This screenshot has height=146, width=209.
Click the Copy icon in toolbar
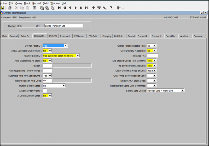coord(22,8)
